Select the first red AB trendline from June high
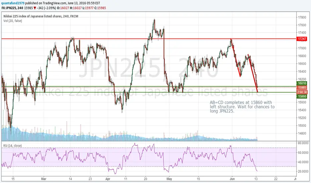The height and width of the screenshot is (183, 311). click(x=236, y=58)
